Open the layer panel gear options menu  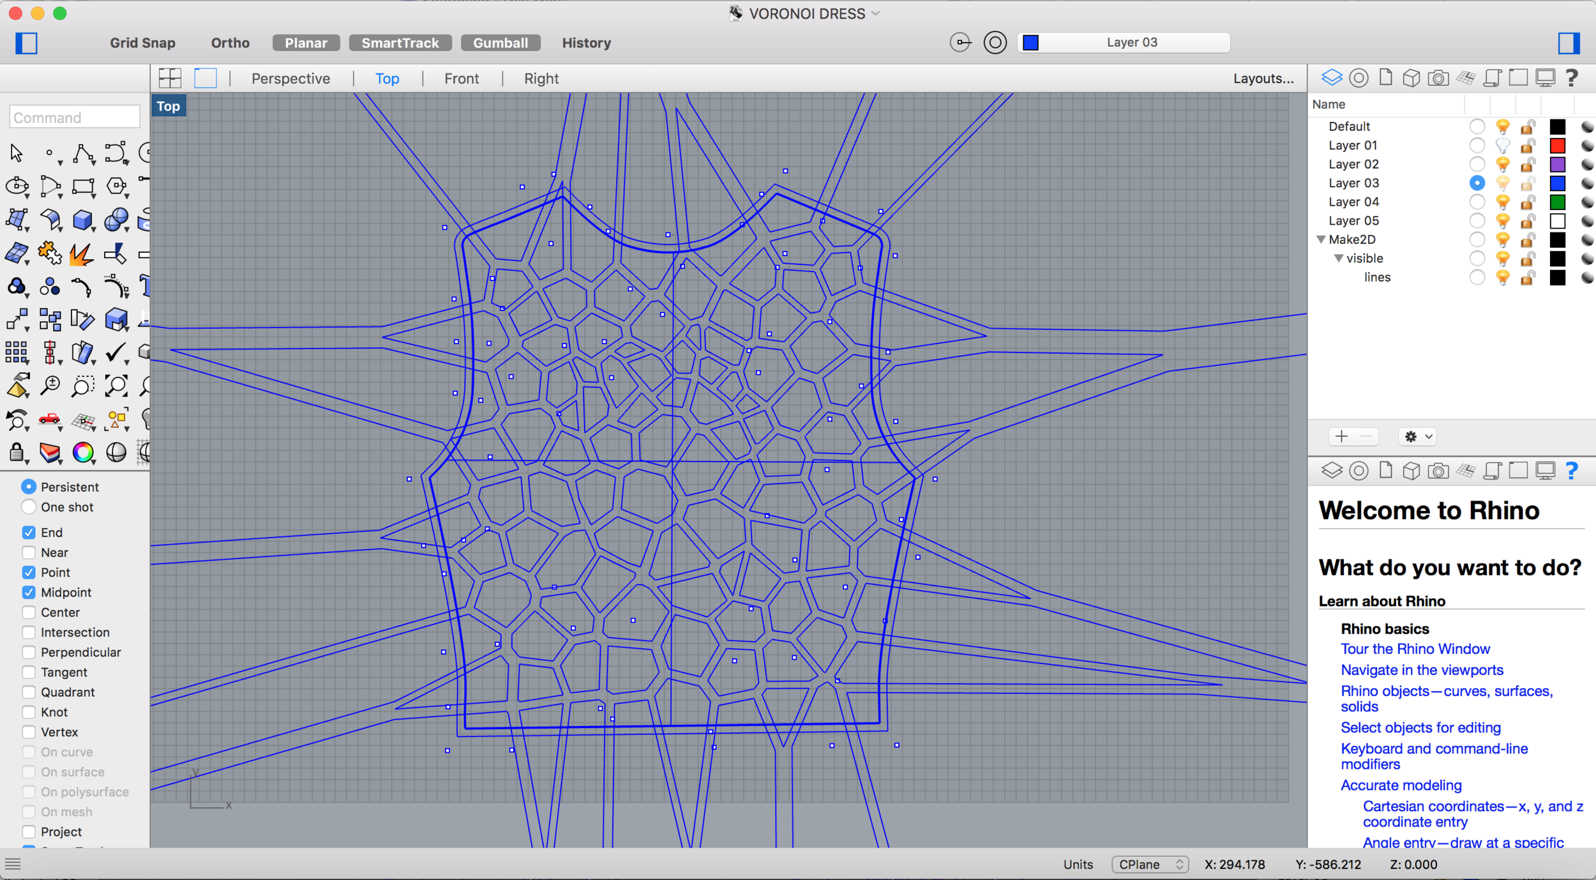1417,437
